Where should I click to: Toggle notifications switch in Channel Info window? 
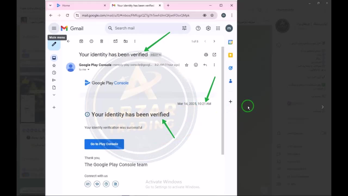click(x=323, y=133)
